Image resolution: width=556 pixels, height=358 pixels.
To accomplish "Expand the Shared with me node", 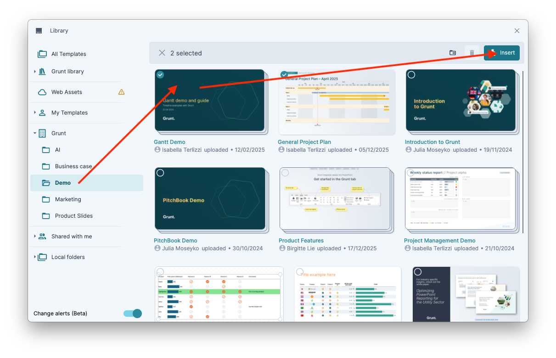I will 35,237.
